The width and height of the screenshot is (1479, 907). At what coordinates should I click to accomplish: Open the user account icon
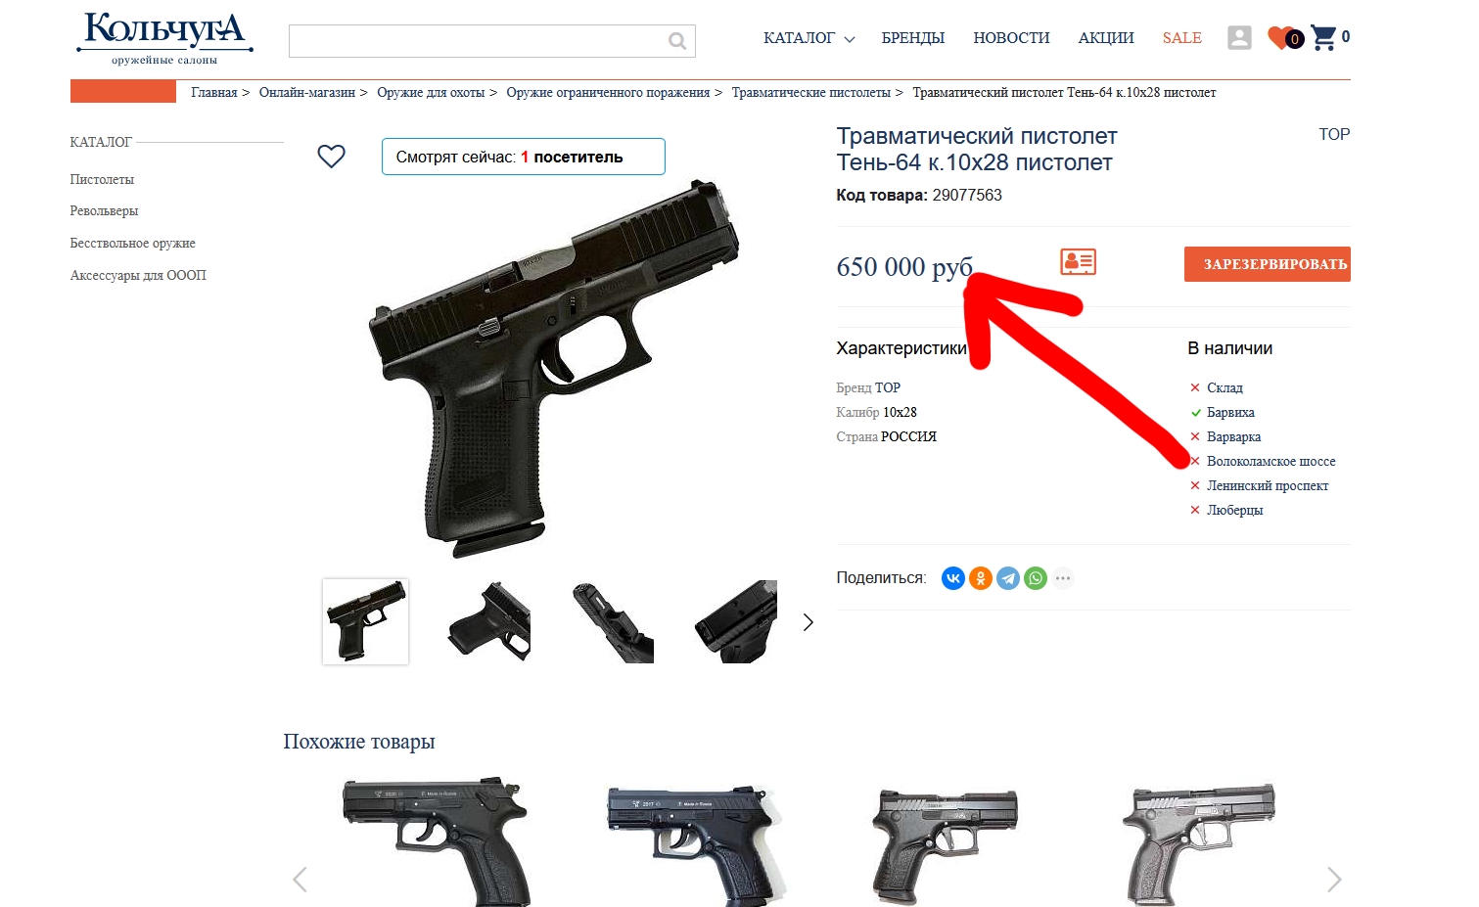click(x=1239, y=38)
